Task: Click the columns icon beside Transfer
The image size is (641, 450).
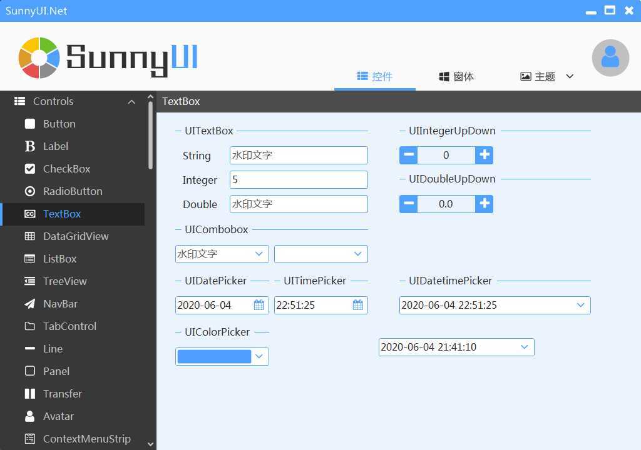Action: coord(30,394)
